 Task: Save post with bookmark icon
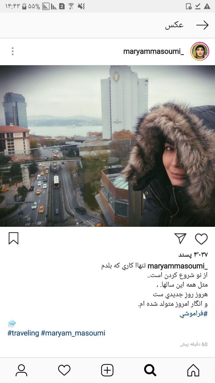13,238
